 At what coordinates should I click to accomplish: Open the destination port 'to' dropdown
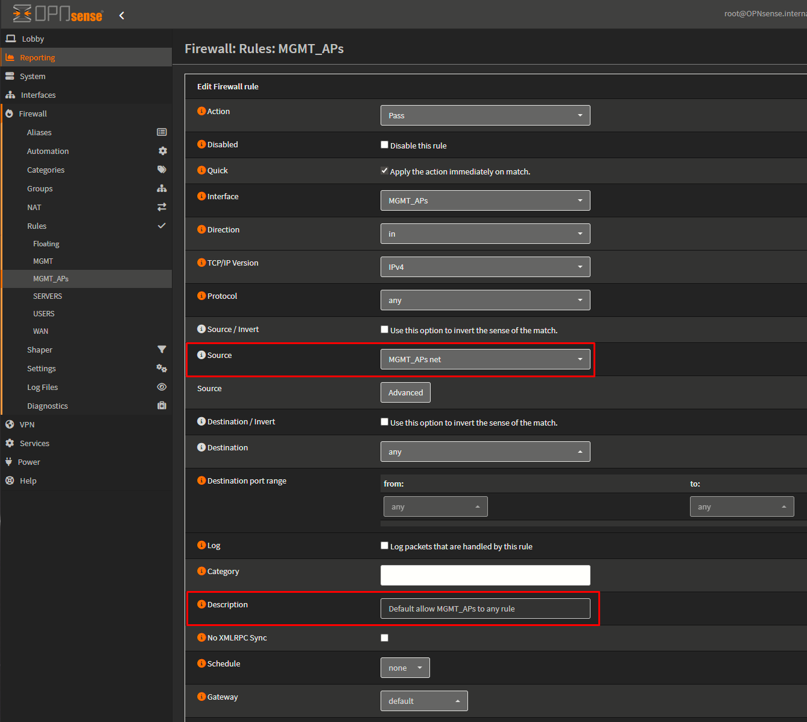point(742,506)
